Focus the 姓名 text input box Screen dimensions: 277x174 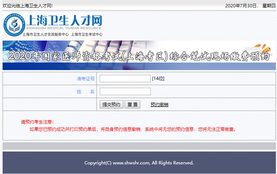125,91
